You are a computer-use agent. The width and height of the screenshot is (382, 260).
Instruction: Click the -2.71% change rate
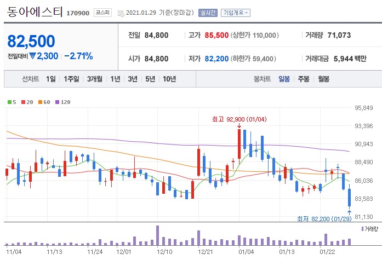(x=78, y=56)
